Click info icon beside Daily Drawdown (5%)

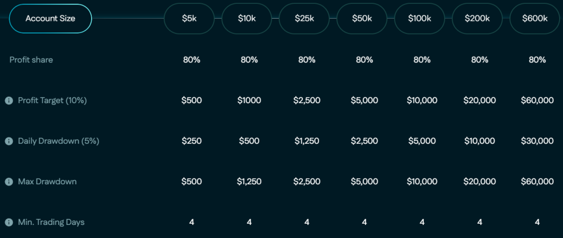click(9, 141)
